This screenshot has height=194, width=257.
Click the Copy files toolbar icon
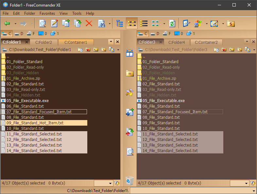point(66,24)
